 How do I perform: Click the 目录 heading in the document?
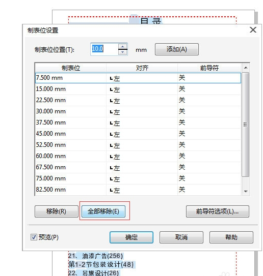pyautogui.click(x=151, y=21)
